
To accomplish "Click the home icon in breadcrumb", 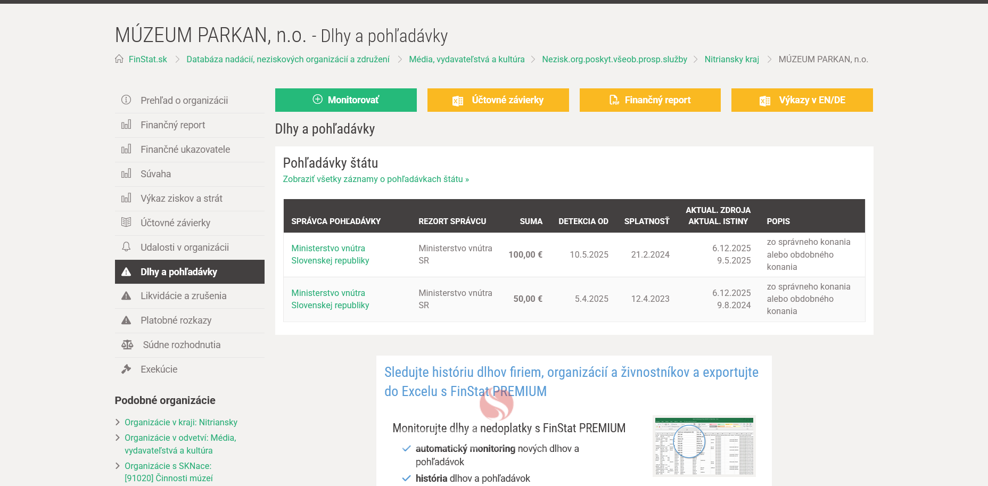I will click(119, 59).
